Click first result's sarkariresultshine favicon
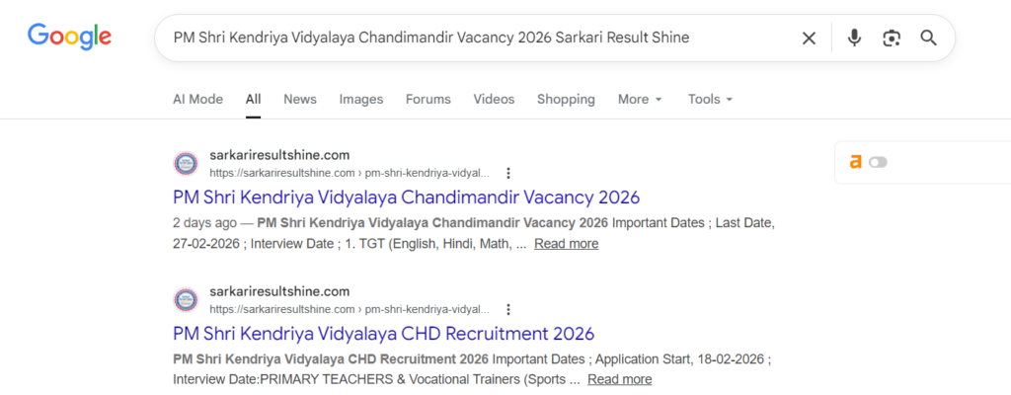The width and height of the screenshot is (1011, 395). click(x=186, y=164)
